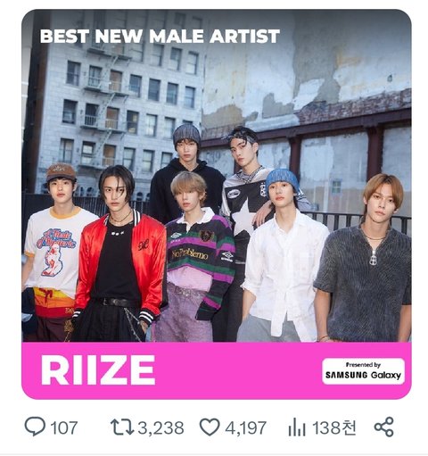
Task: Like the post with the heart icon
Action: [x=210, y=427]
